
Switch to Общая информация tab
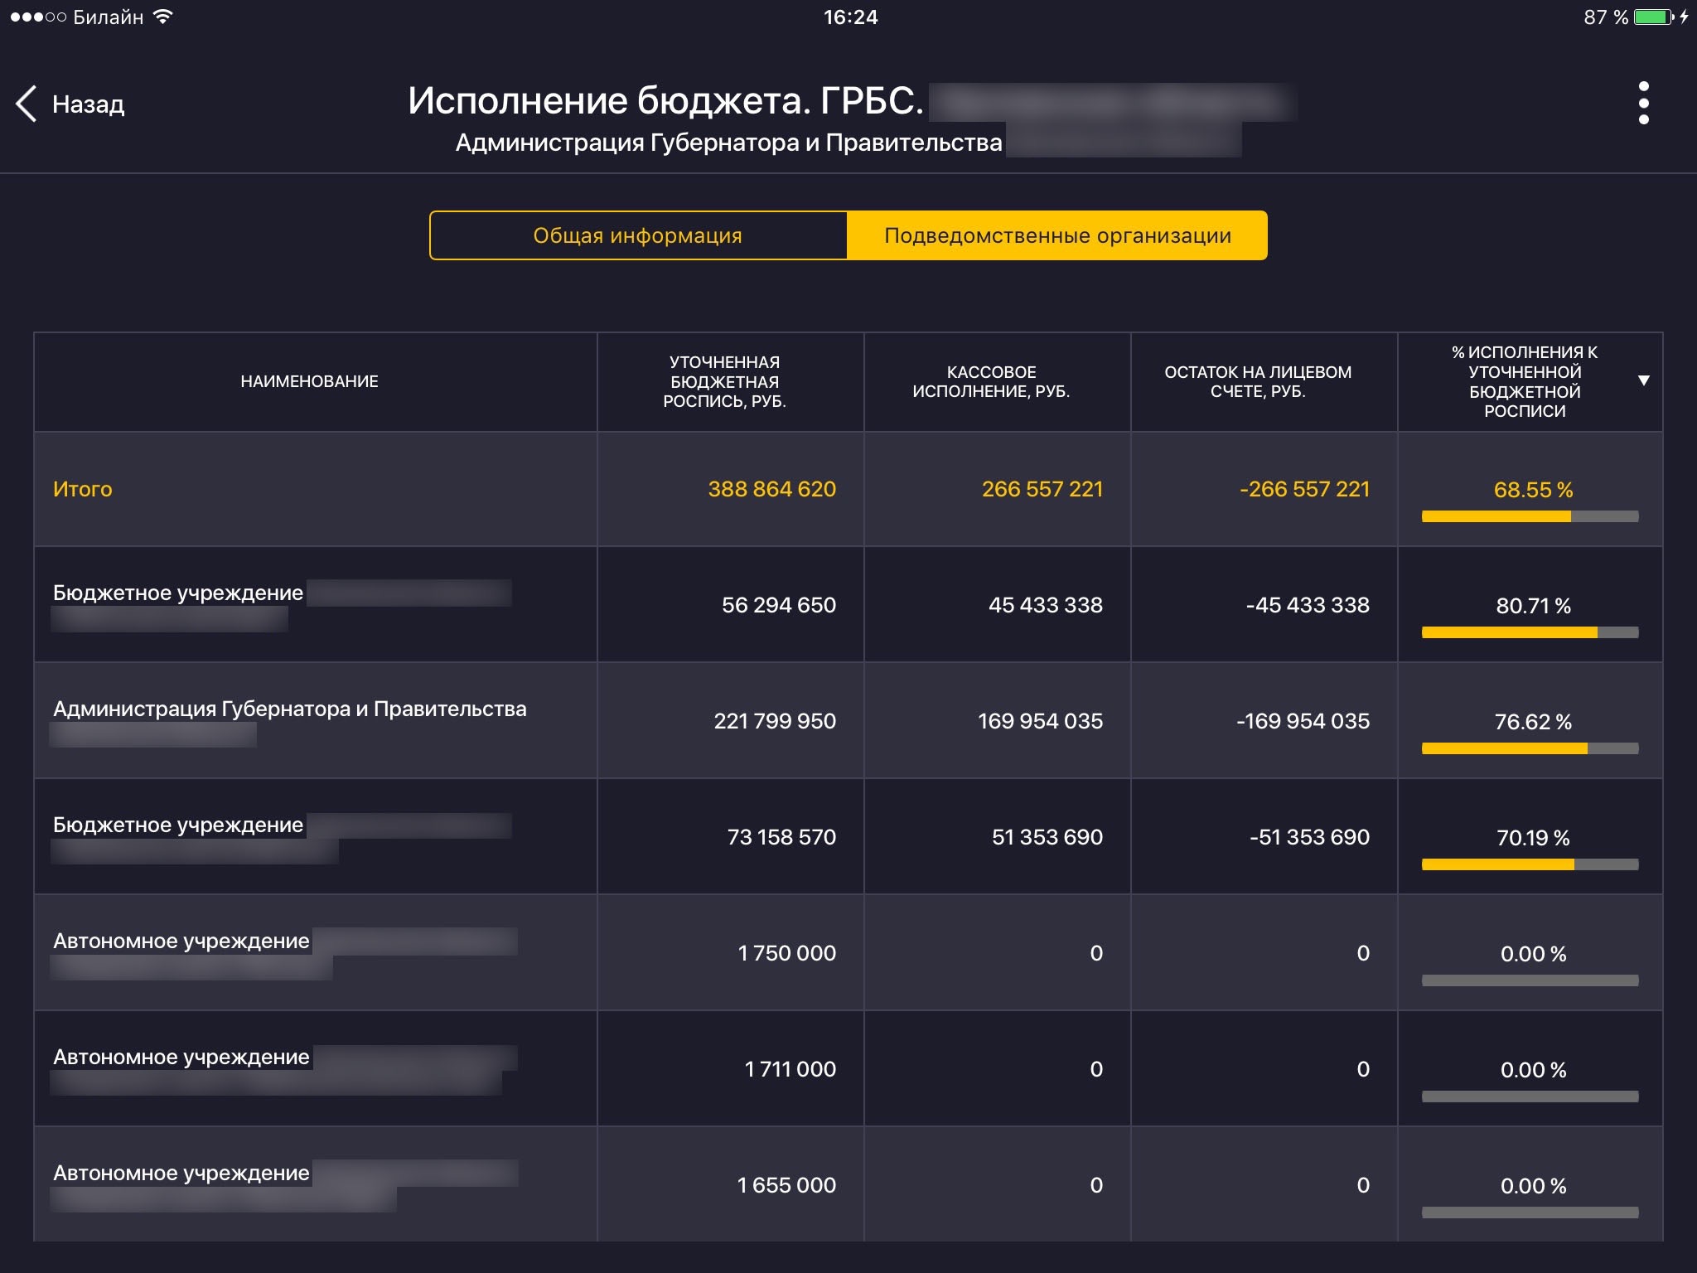(638, 235)
